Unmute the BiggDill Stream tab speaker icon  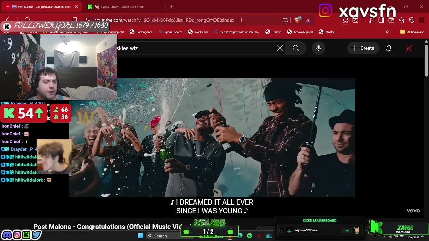point(97,7)
